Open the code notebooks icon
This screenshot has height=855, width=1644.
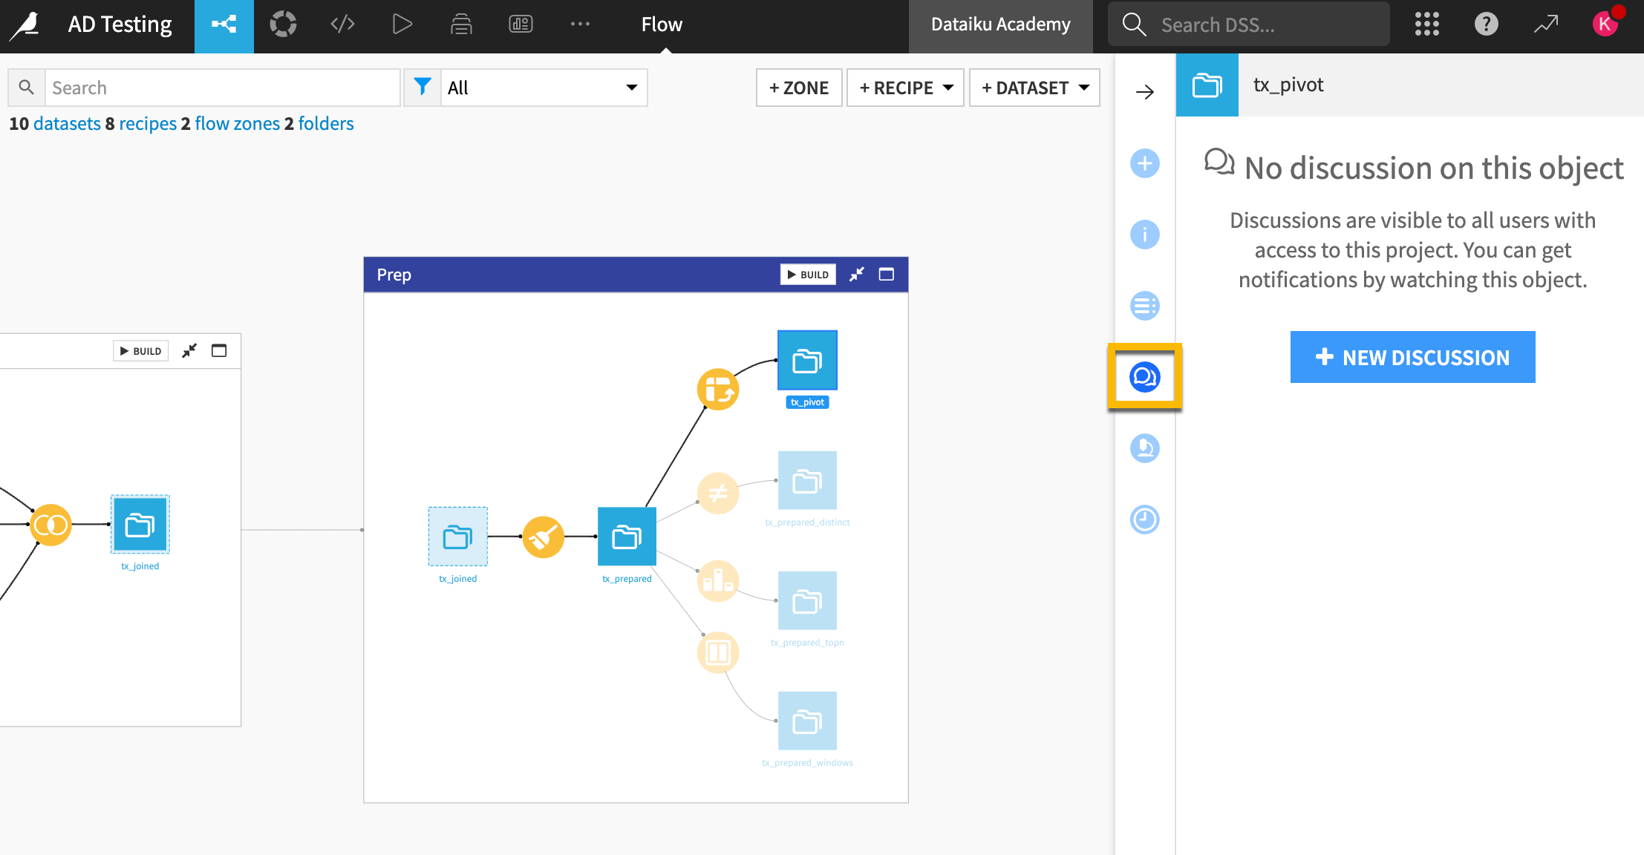[342, 24]
